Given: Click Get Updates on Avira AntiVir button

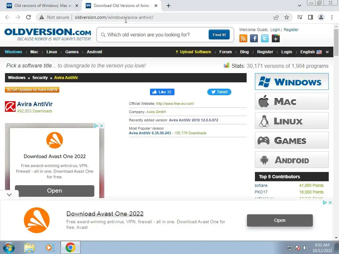Looking at the screenshot, I should pos(32,90).
